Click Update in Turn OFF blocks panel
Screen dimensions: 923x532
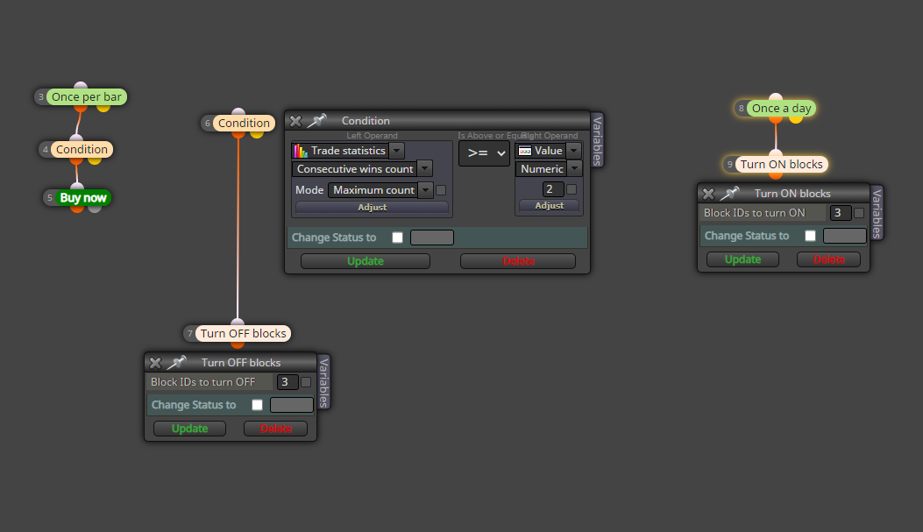coord(189,429)
